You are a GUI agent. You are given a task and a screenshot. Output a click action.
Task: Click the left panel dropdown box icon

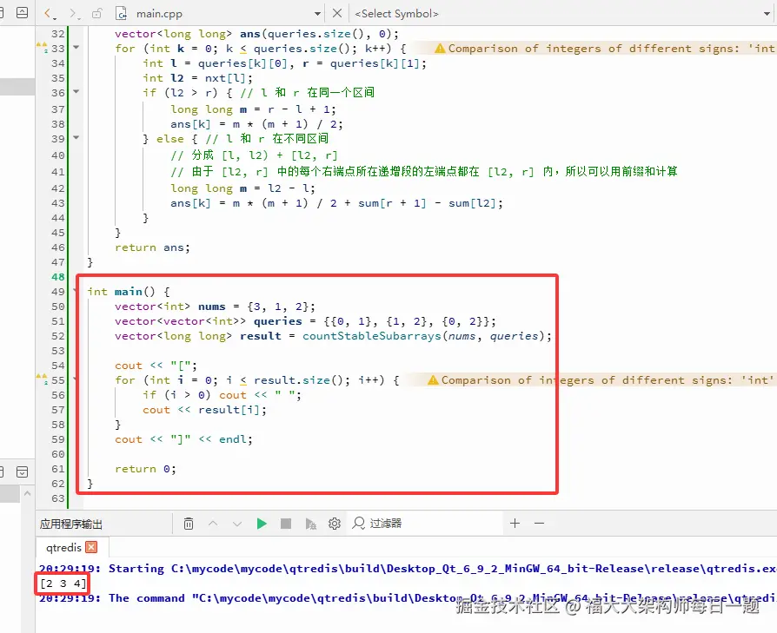[23, 471]
